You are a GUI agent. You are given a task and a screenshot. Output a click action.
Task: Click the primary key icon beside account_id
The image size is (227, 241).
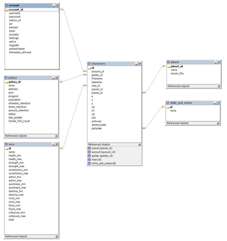(x=7, y=10)
